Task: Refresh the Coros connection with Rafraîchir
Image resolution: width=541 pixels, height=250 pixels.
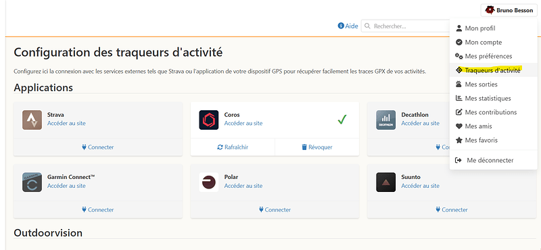Action: [233, 147]
